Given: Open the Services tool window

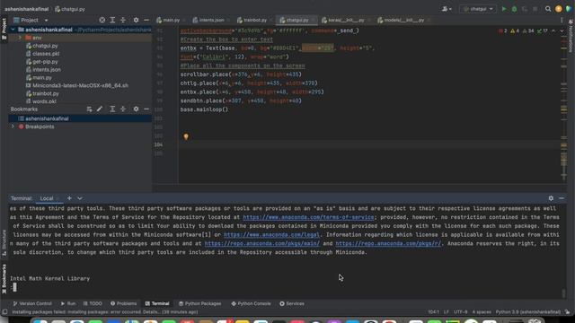Looking at the screenshot, I should pos(292,303).
